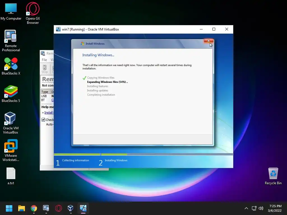Minimize the win7 VirtualBox window
Image resolution: width=287 pixels, height=215 pixels.
coord(201,29)
